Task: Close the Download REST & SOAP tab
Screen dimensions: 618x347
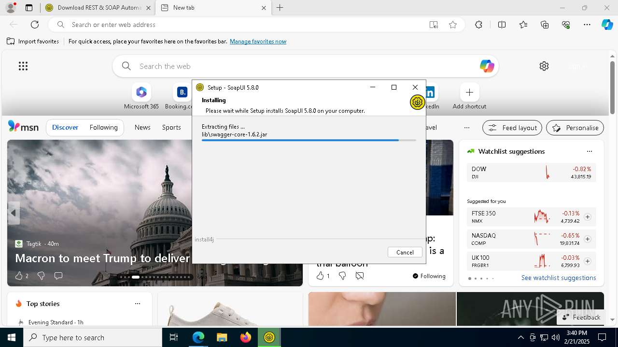Action: tap(148, 8)
